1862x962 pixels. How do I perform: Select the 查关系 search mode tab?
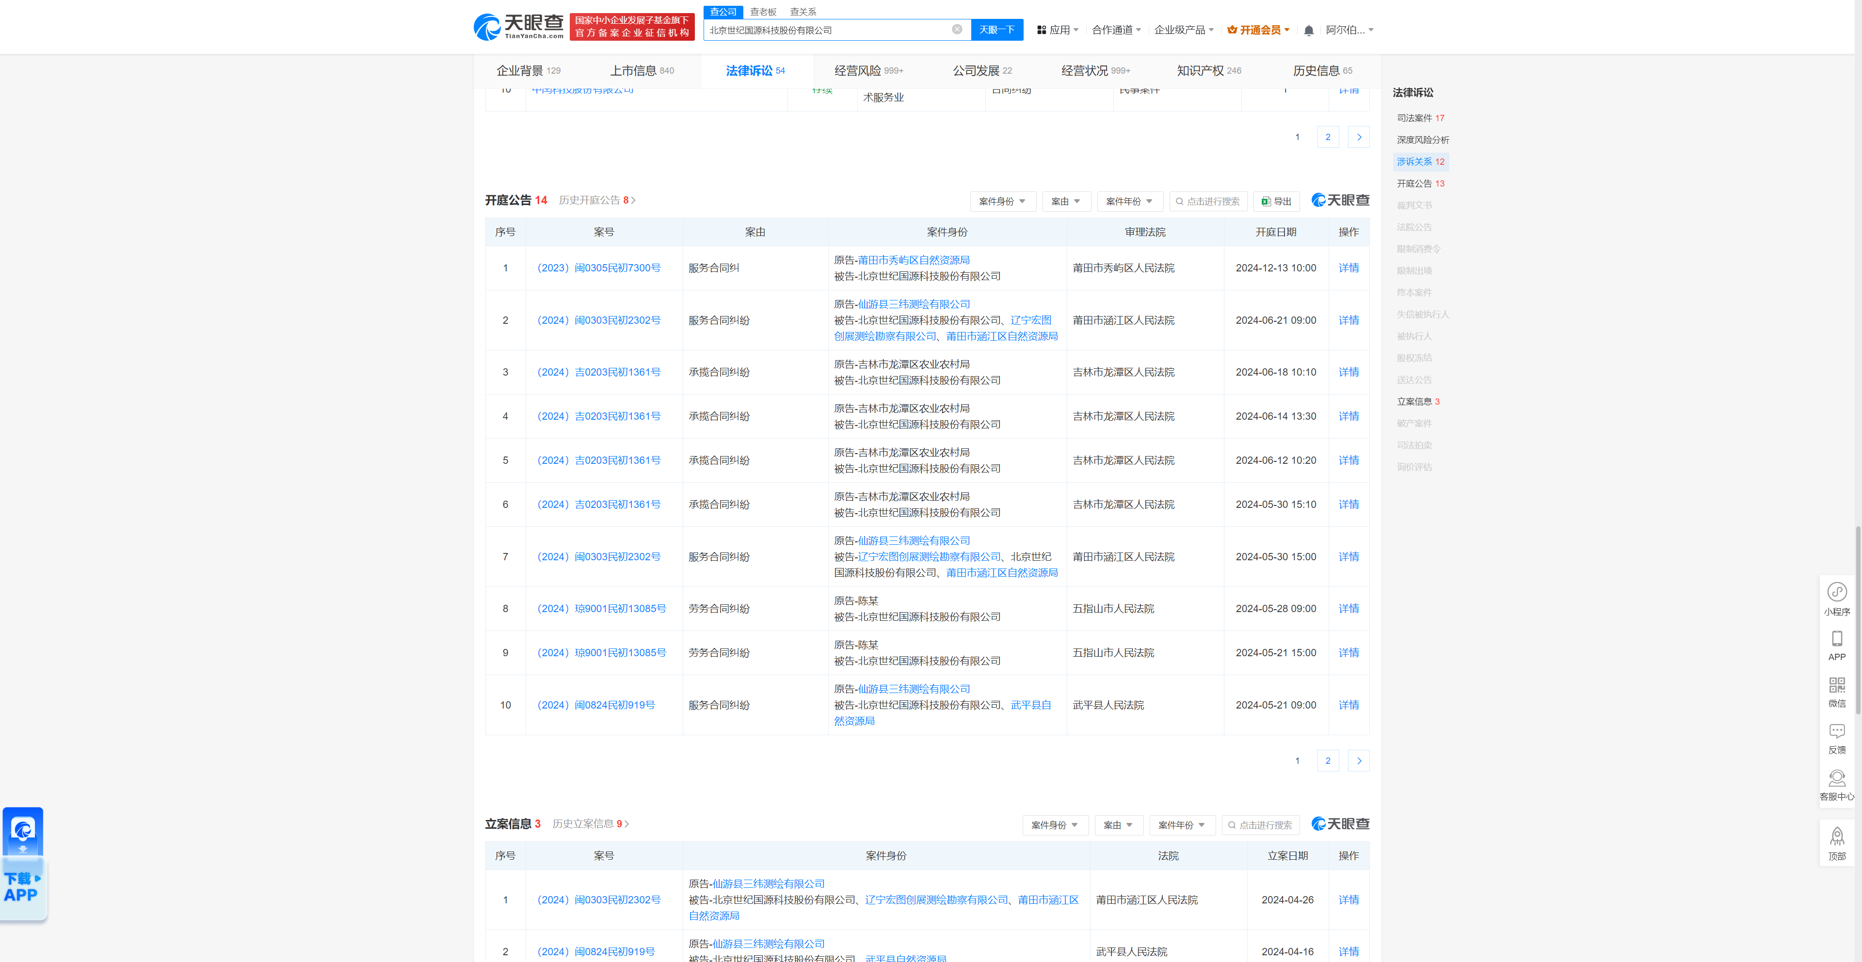[x=803, y=12]
